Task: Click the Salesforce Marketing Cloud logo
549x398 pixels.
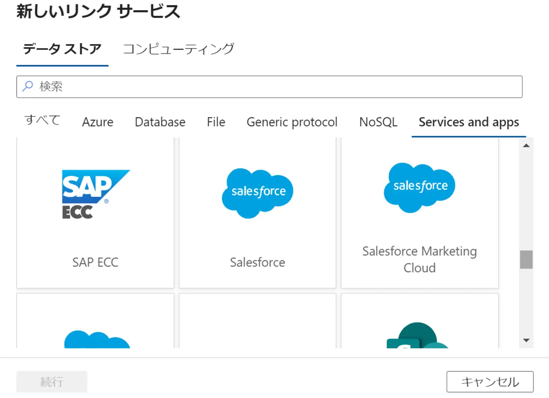Action: (x=419, y=188)
